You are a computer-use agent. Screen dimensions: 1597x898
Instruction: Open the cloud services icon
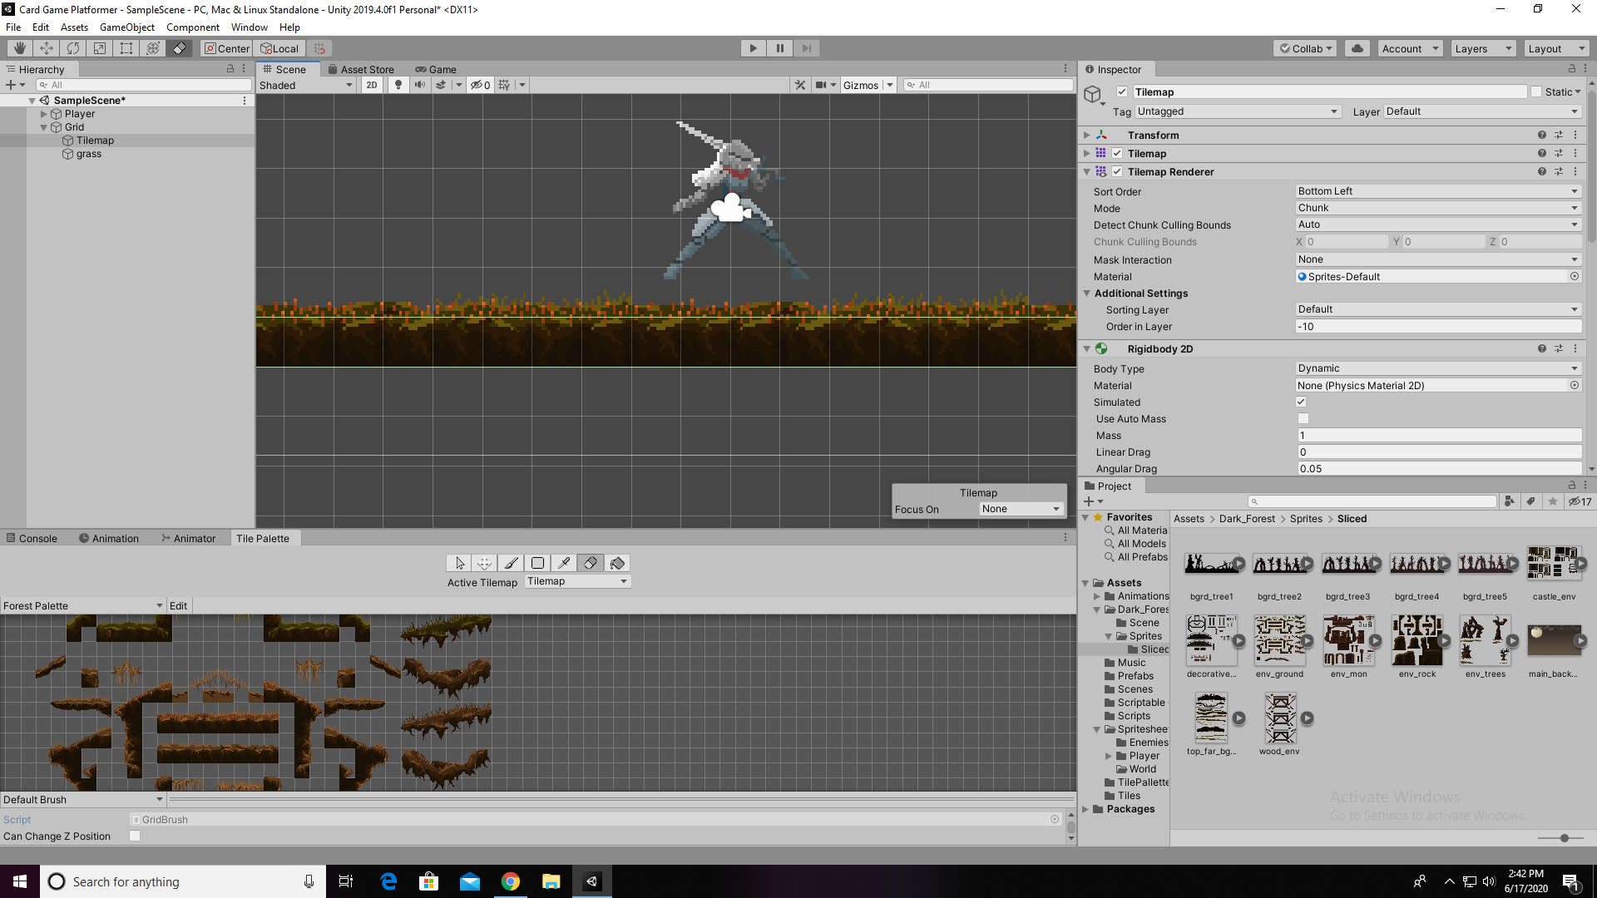pos(1357,48)
